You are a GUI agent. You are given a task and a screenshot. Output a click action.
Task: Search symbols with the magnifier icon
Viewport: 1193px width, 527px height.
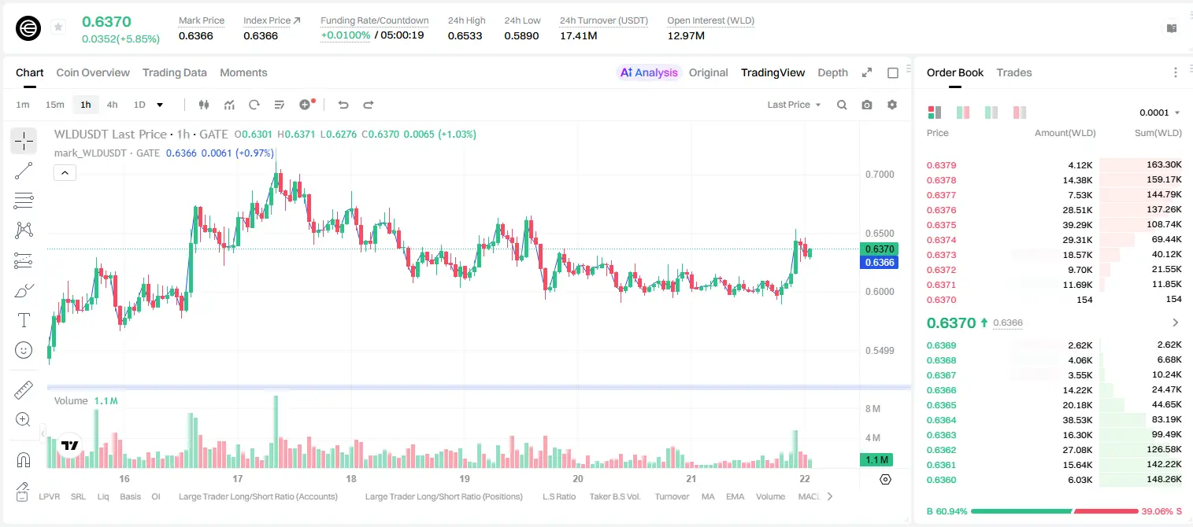[842, 105]
